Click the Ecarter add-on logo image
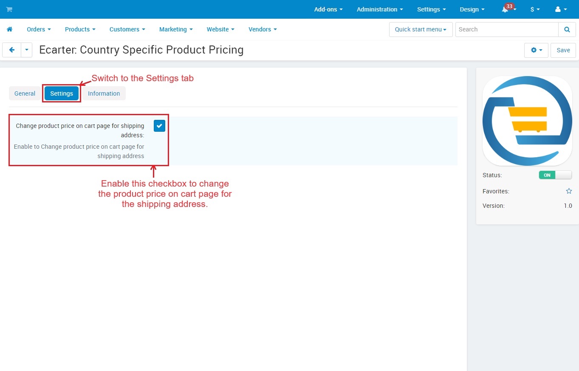579x371 pixels. (527, 121)
